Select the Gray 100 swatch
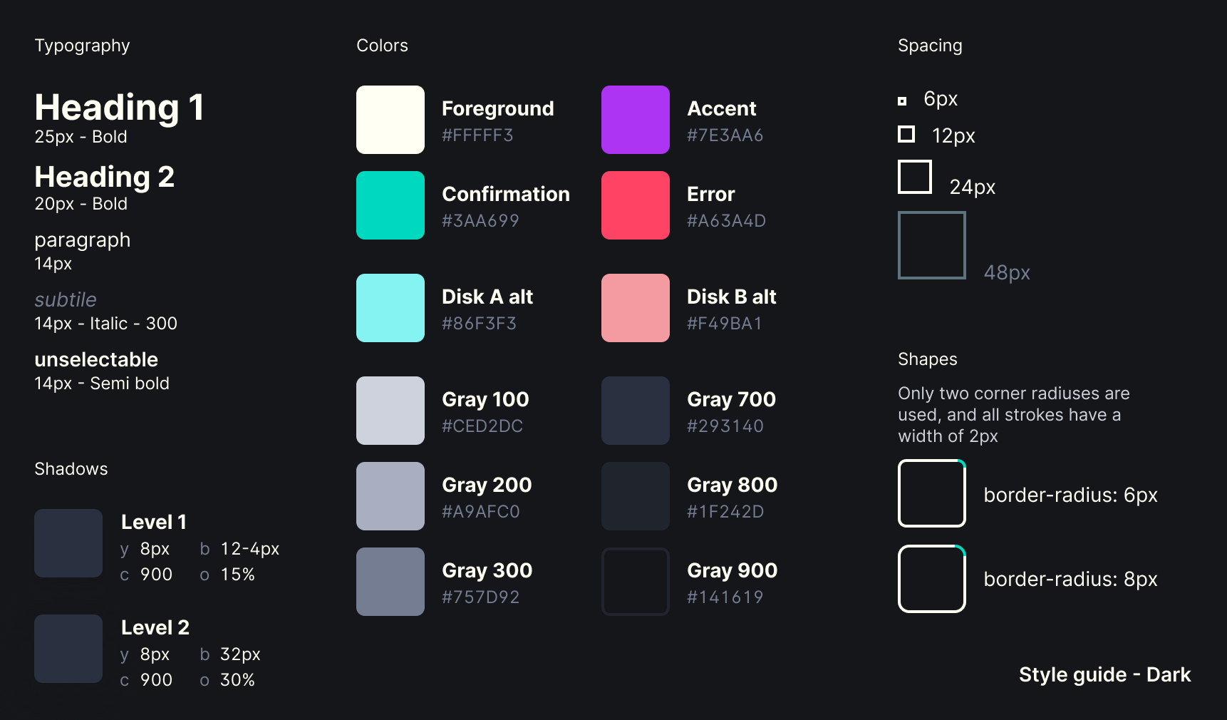This screenshot has width=1227, height=720. [x=390, y=411]
